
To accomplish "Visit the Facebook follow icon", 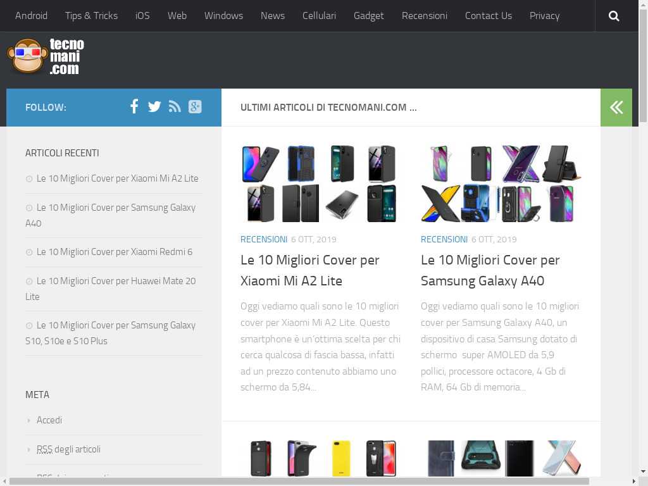I will tap(134, 106).
